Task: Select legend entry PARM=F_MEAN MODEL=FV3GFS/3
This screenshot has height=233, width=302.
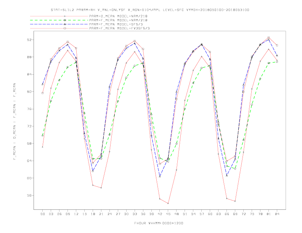Action: 119,28
